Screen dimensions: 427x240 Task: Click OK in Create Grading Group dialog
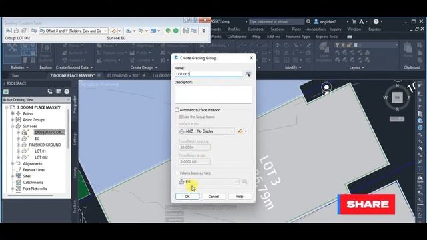[187, 197]
